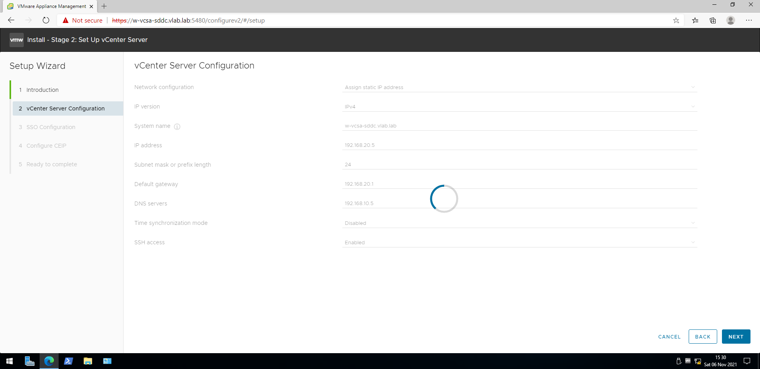Click Microsoft Edge taskbar icon
The height and width of the screenshot is (369, 760).
pyautogui.click(x=49, y=361)
